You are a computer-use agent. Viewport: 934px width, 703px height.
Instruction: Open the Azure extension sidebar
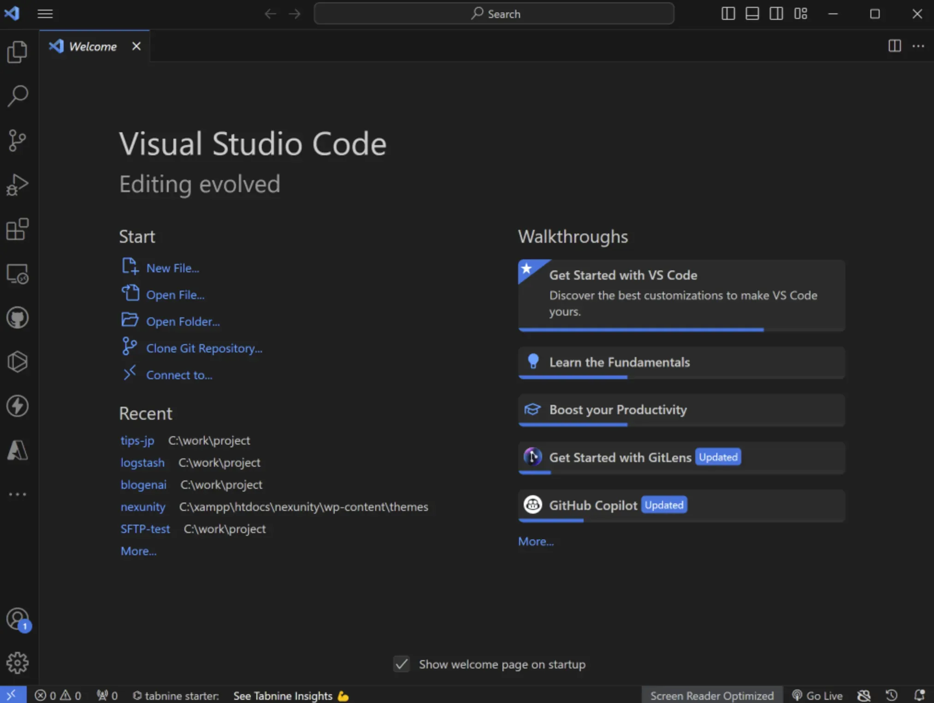click(x=18, y=451)
